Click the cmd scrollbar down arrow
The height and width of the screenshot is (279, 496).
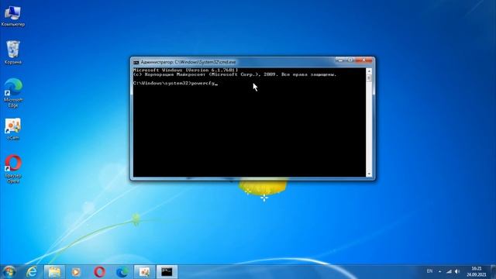369,174
